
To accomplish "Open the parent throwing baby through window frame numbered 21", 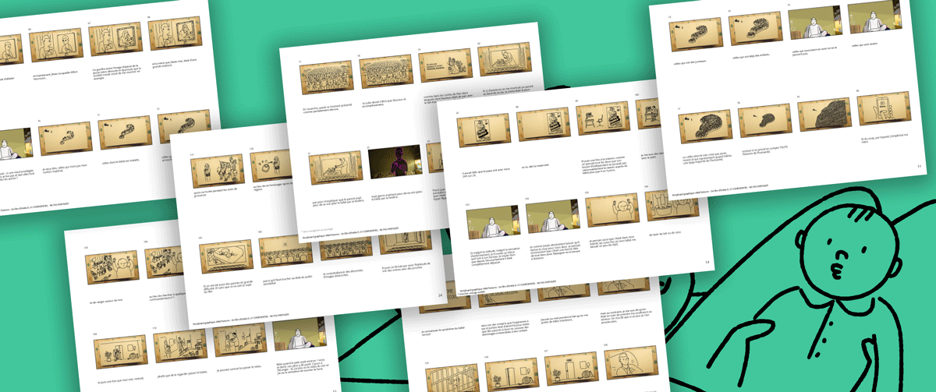I will [335, 169].
